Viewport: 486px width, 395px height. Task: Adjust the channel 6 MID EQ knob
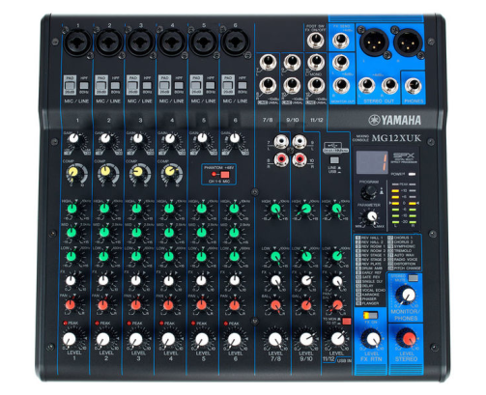tap(234, 232)
